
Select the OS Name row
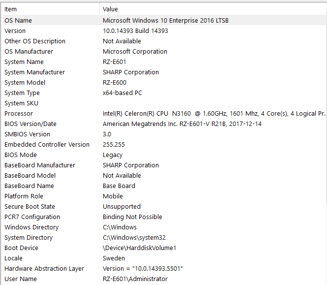[18, 21]
